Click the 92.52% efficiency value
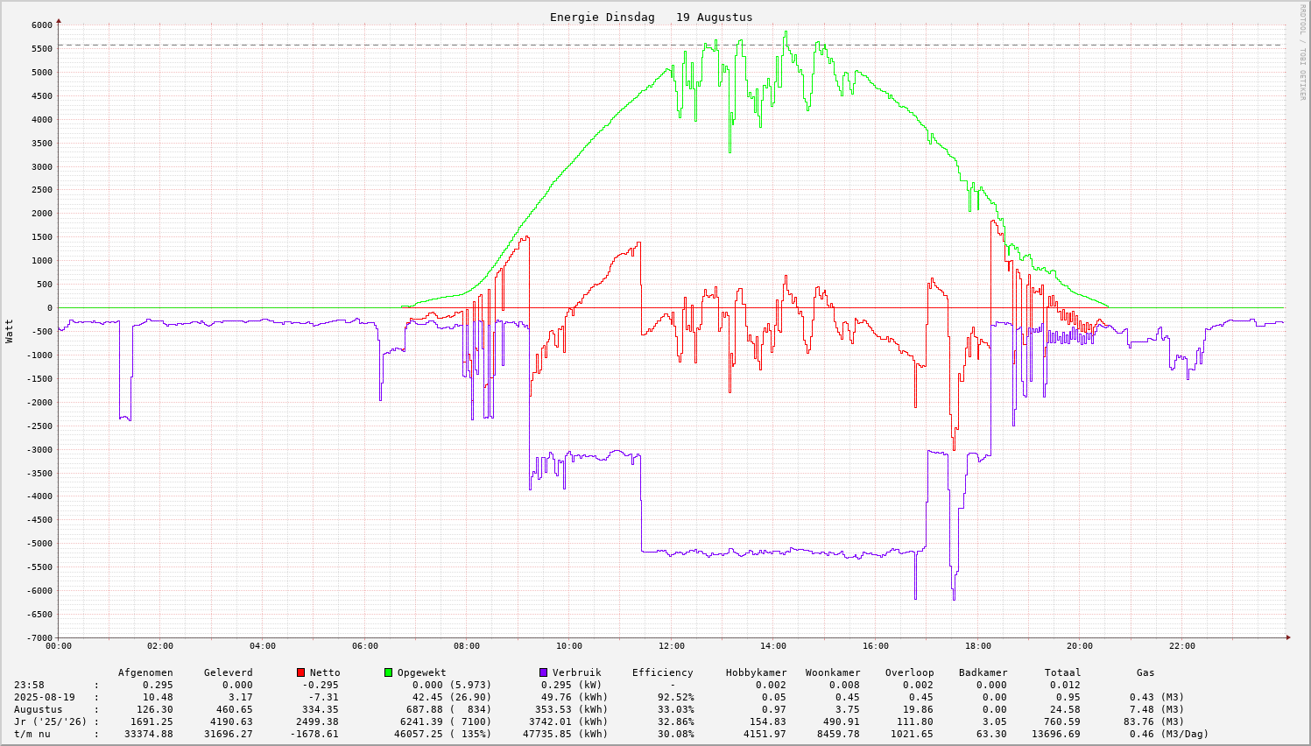Viewport: 1311px width, 746px height. point(675,697)
